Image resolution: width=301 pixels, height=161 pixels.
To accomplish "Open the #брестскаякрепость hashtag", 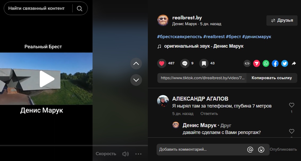I will point(179,37).
